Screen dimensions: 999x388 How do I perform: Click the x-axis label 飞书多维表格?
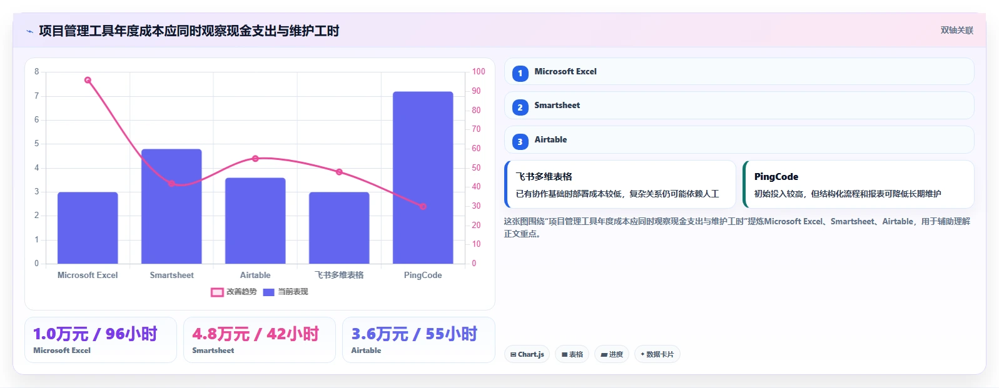click(x=339, y=275)
